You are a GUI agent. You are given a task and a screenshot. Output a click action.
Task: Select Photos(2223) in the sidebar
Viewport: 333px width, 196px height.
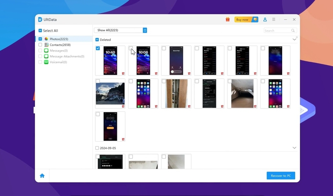pos(60,39)
